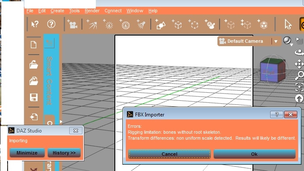Click the pan view four-arrow control

click(x=299, y=64)
